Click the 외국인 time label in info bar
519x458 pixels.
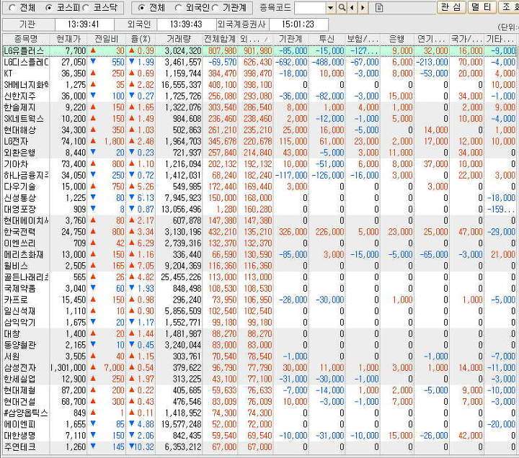click(x=139, y=24)
